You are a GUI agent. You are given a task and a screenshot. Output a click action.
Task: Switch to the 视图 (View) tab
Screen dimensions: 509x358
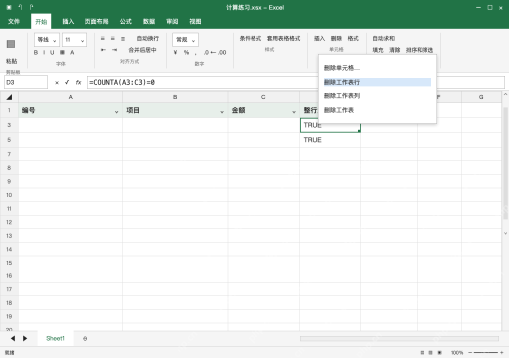[195, 21]
